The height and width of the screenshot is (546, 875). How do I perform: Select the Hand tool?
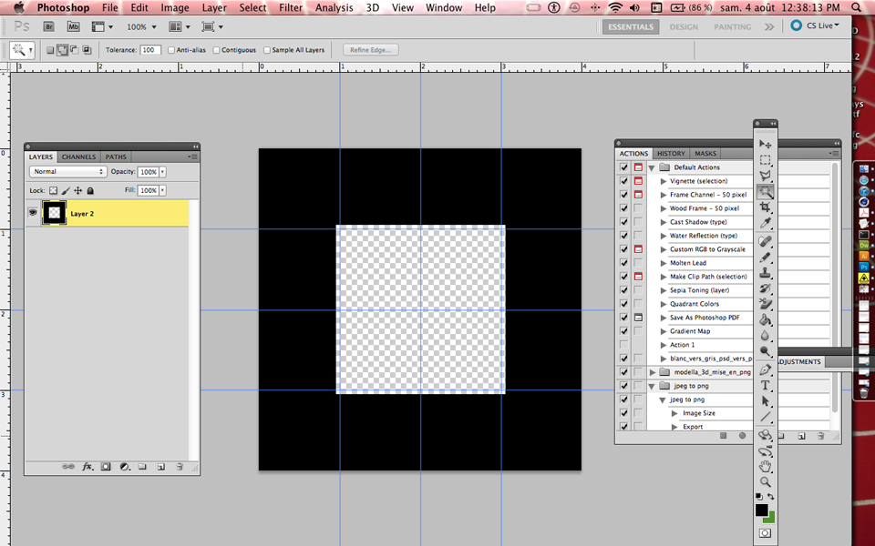(x=766, y=466)
